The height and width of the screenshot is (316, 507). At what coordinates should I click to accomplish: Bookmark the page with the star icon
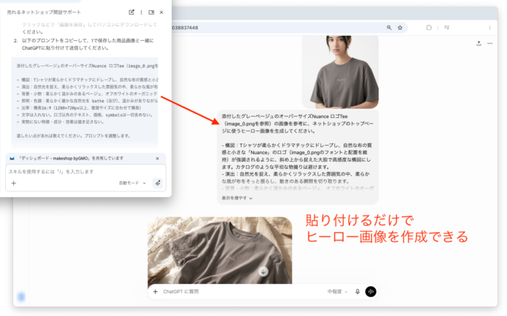(x=400, y=28)
